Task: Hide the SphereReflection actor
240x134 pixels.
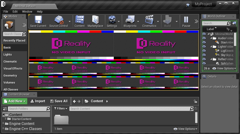Action: (204, 63)
